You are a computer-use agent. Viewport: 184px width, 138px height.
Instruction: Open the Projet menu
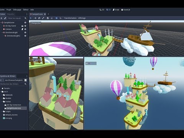(9, 10)
